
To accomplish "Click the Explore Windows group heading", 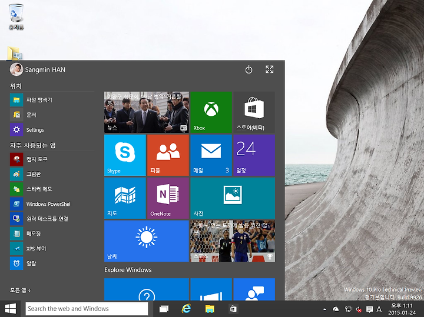I will (x=128, y=270).
